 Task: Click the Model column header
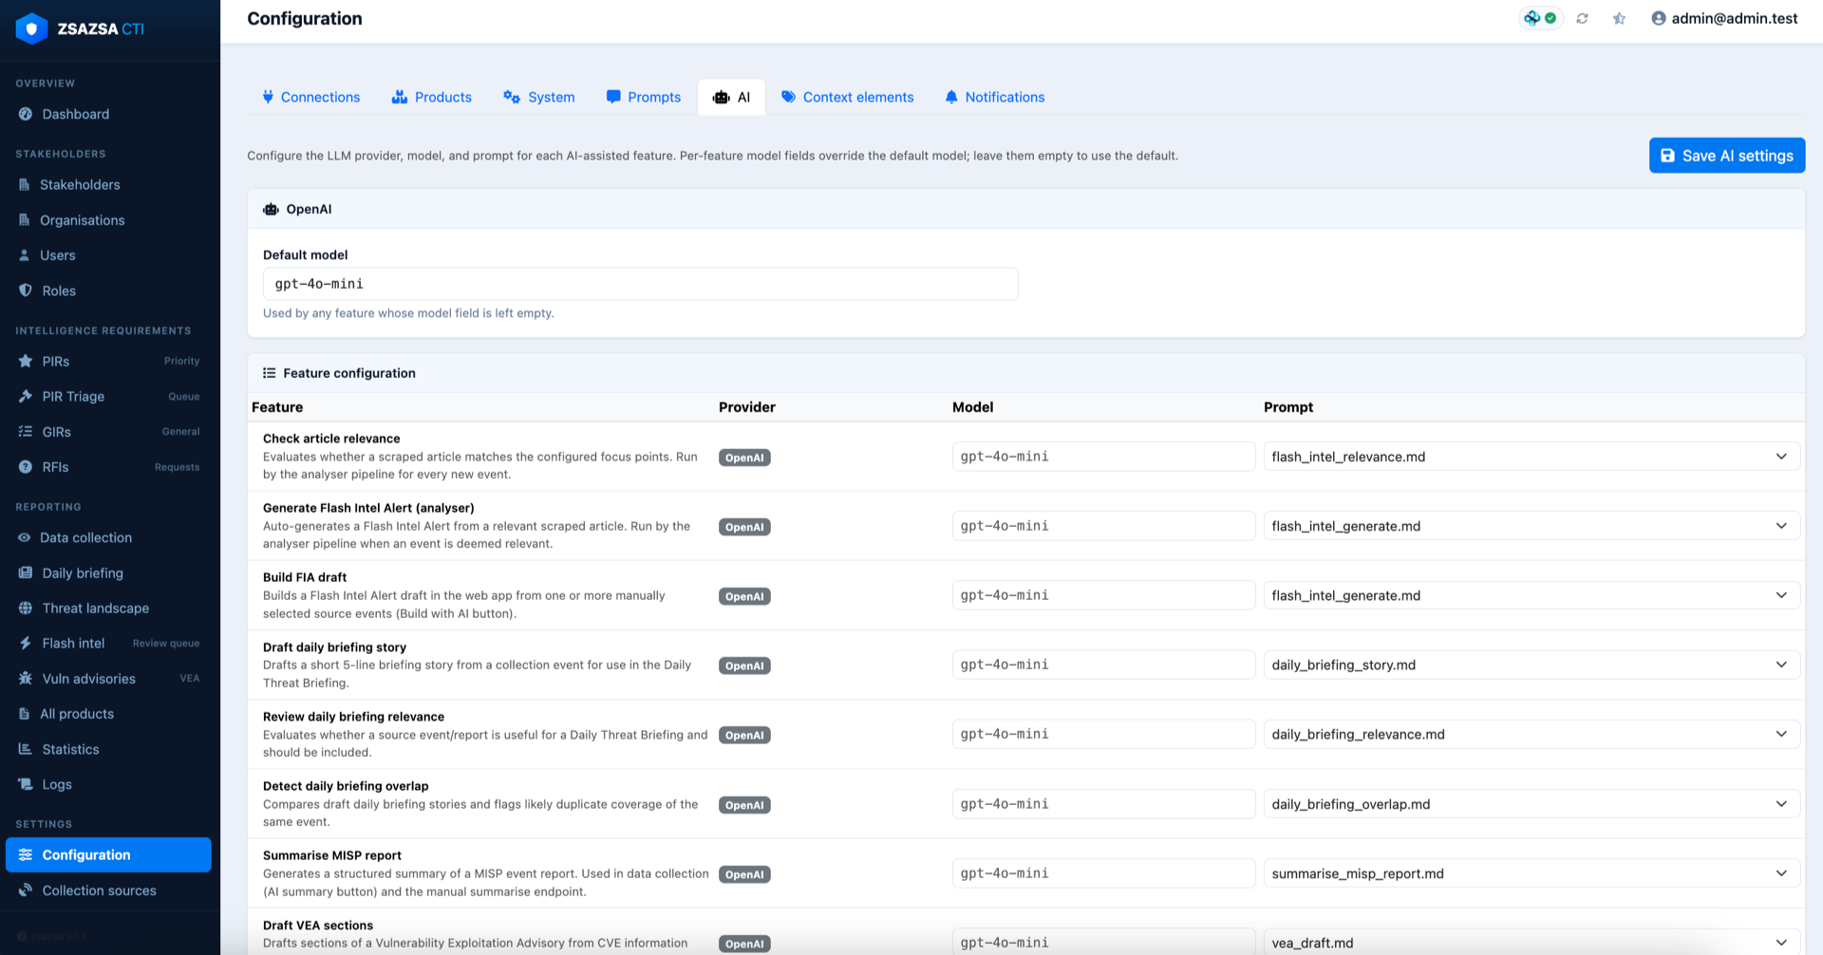click(x=973, y=407)
